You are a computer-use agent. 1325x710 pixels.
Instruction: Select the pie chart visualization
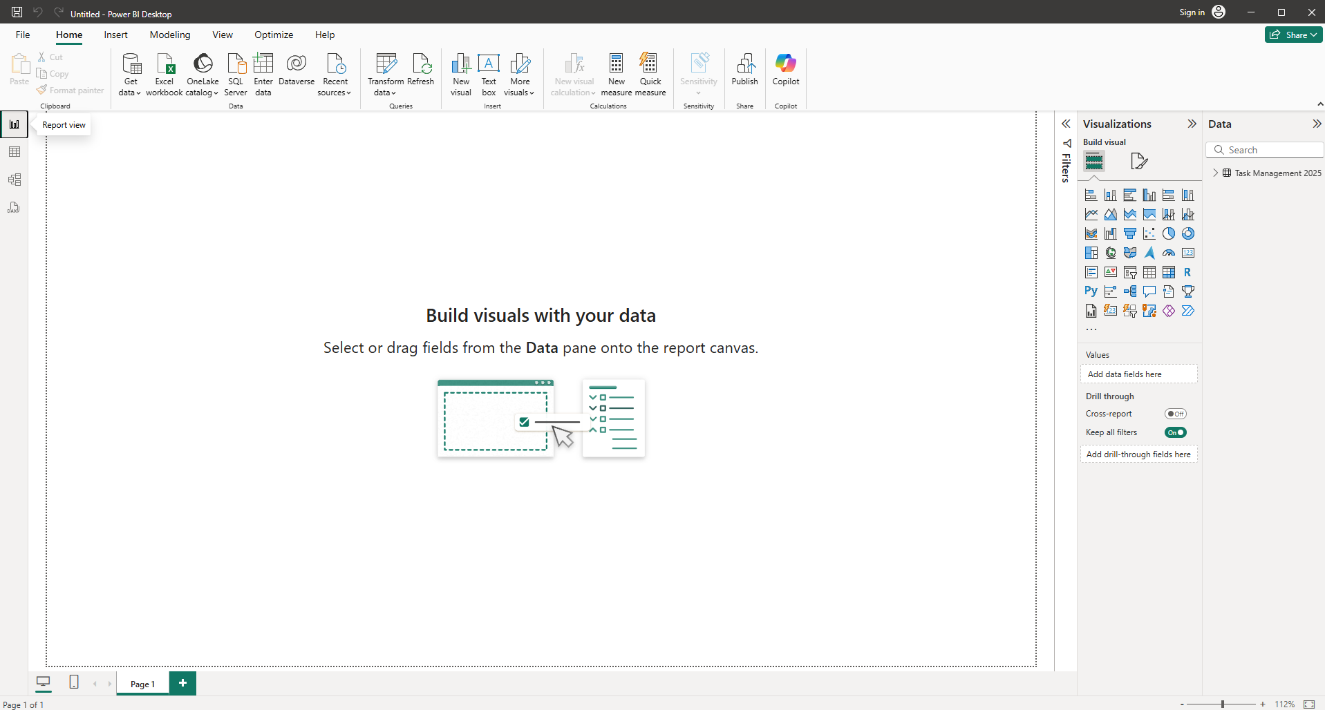click(1169, 233)
